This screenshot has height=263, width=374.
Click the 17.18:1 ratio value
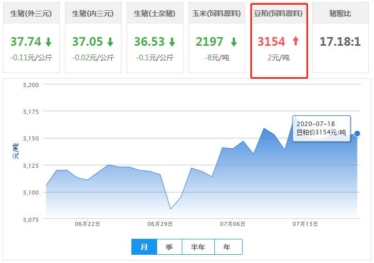point(340,42)
